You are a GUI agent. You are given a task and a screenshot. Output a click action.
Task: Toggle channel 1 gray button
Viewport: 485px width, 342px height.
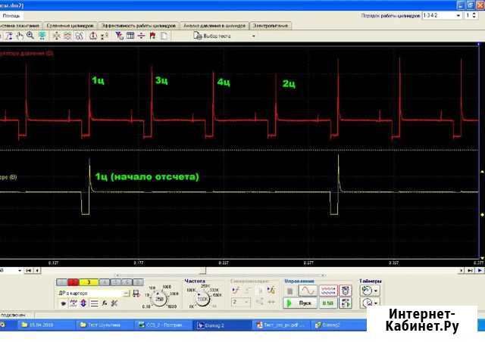pos(62,282)
